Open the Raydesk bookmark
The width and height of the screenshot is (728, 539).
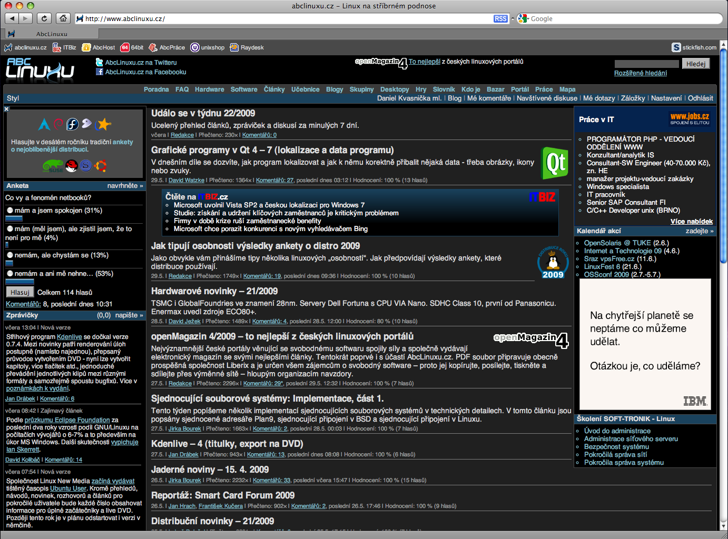(x=247, y=47)
